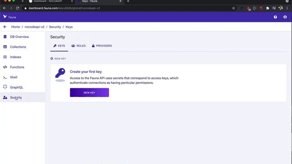The width and height of the screenshot is (292, 164).
Task: Click the back arrow beside breadcrumbs
Action: point(5,27)
